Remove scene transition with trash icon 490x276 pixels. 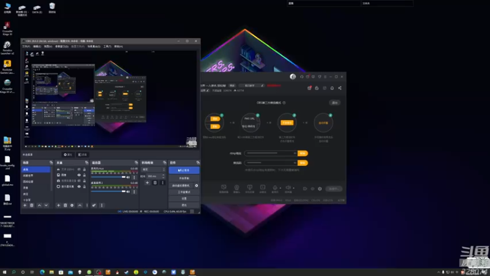[x=155, y=182]
